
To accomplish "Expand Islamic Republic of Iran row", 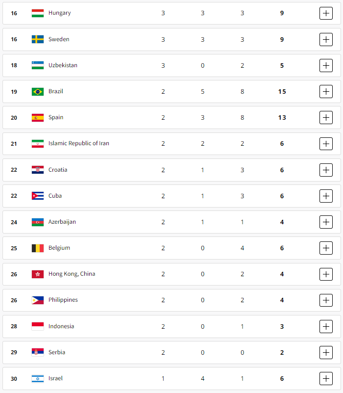I will (x=326, y=144).
